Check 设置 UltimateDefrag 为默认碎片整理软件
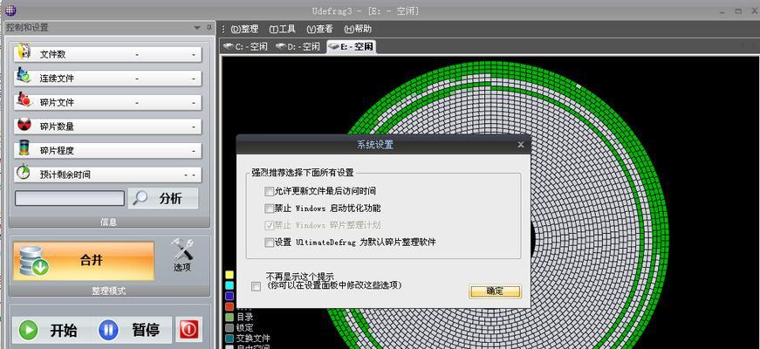The height and width of the screenshot is (349, 760). coord(269,243)
